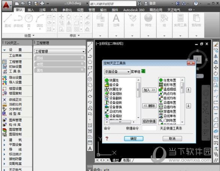Click the binoculars search icon
This screenshot has height=171, width=220.
139,3
